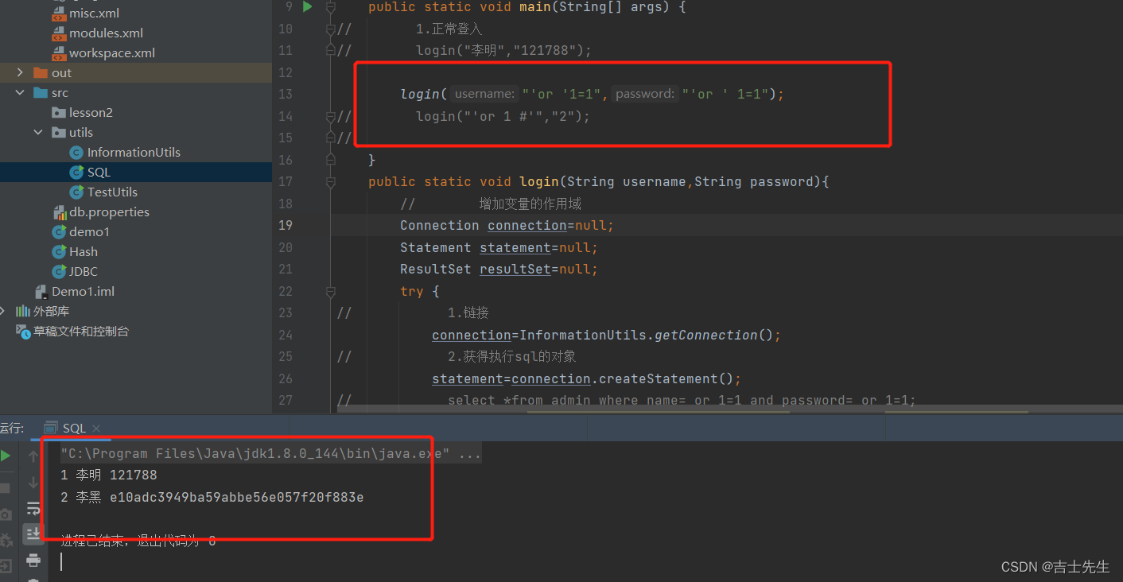Screen dimensions: 1123x582
Task: Click console row with hash e10adc3949ba59abbe56e057f20f883e
Action: click(212, 497)
